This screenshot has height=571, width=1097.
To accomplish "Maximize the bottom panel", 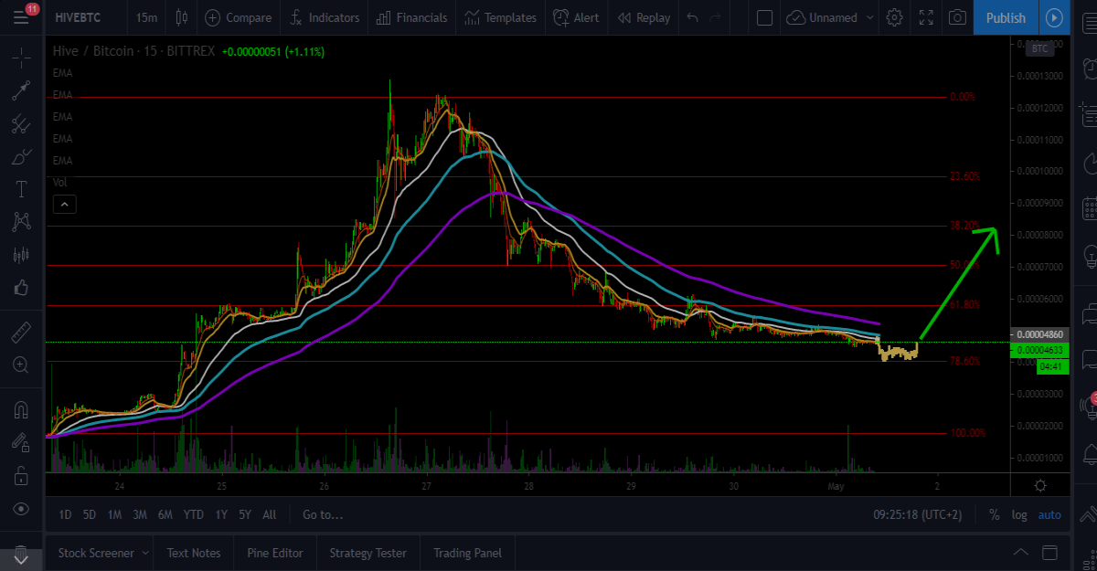I will pos(1050,553).
